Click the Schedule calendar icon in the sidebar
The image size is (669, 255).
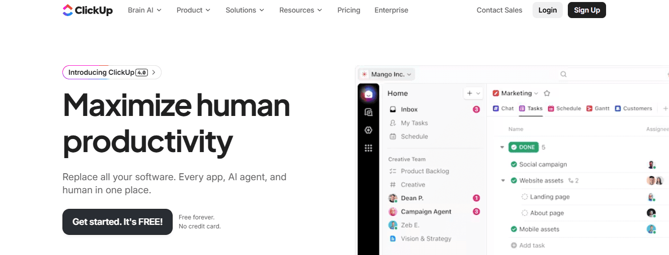(x=393, y=137)
